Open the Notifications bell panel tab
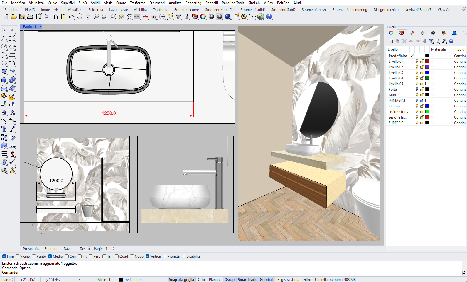 [x=454, y=33]
